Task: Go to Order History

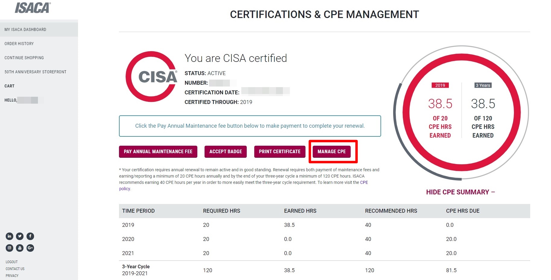Action: (19, 44)
